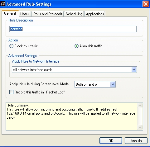Click the Rule Summary scroll down arrow
The height and width of the screenshot is (147, 150).
point(140,127)
